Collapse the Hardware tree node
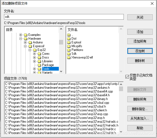157x138 pixels. pos(21,39)
